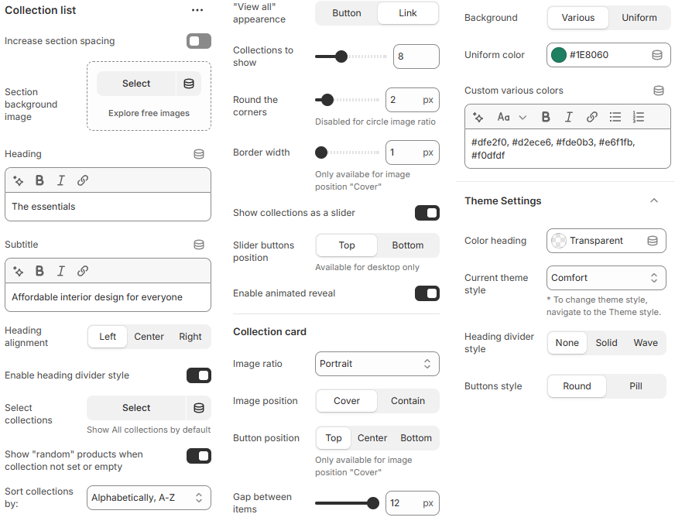This screenshot has height=531, width=675.
Task: Click the Collections to show number field
Action: [416, 57]
